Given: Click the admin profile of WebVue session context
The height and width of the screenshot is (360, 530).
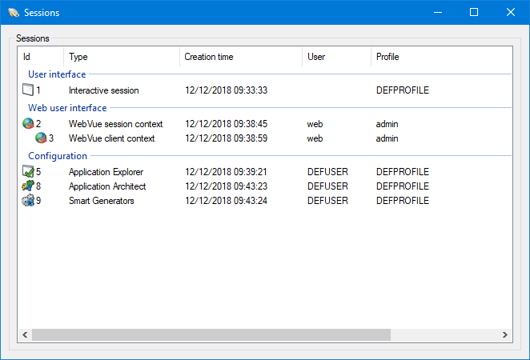Looking at the screenshot, I should [x=387, y=124].
